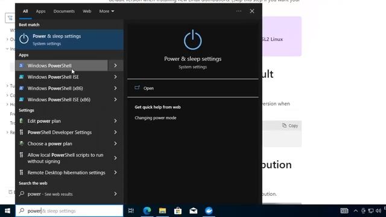The image size is (386, 217).
Task: Open the More filter dropdown
Action: (107, 11)
